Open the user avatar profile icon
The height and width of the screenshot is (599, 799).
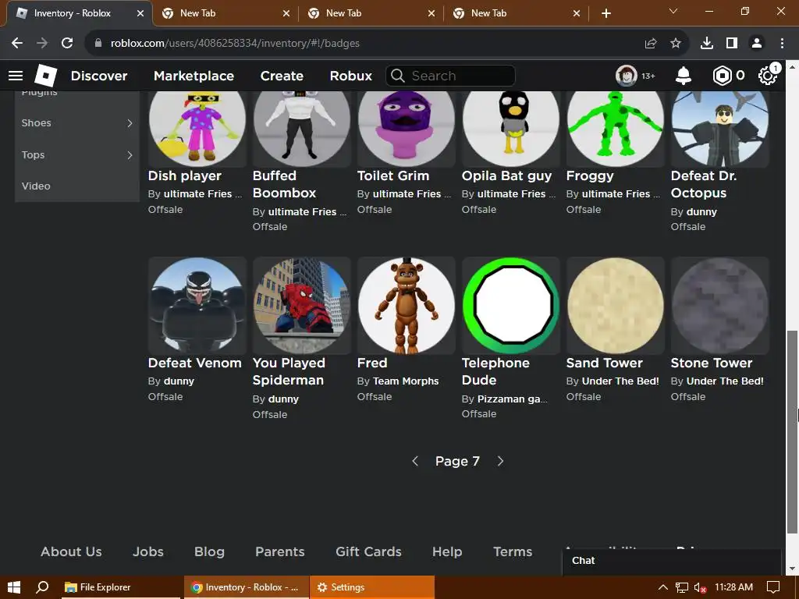[x=626, y=76]
